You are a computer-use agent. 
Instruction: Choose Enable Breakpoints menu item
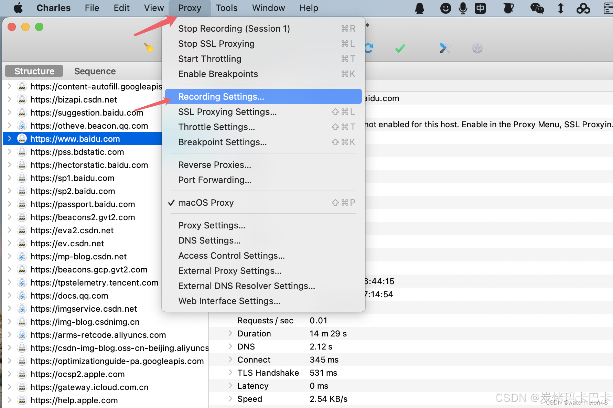coord(263,74)
